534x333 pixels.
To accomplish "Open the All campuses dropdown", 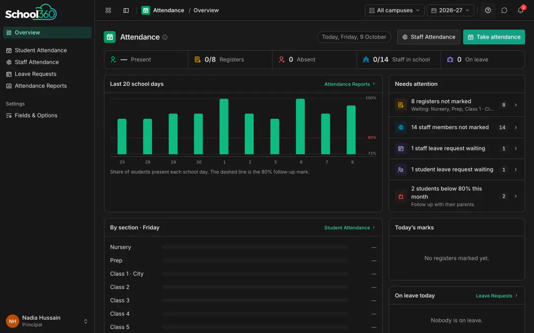I will pyautogui.click(x=395, y=10).
